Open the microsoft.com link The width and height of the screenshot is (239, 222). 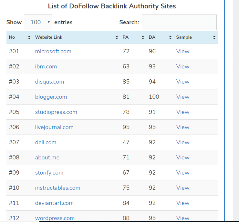(53, 51)
